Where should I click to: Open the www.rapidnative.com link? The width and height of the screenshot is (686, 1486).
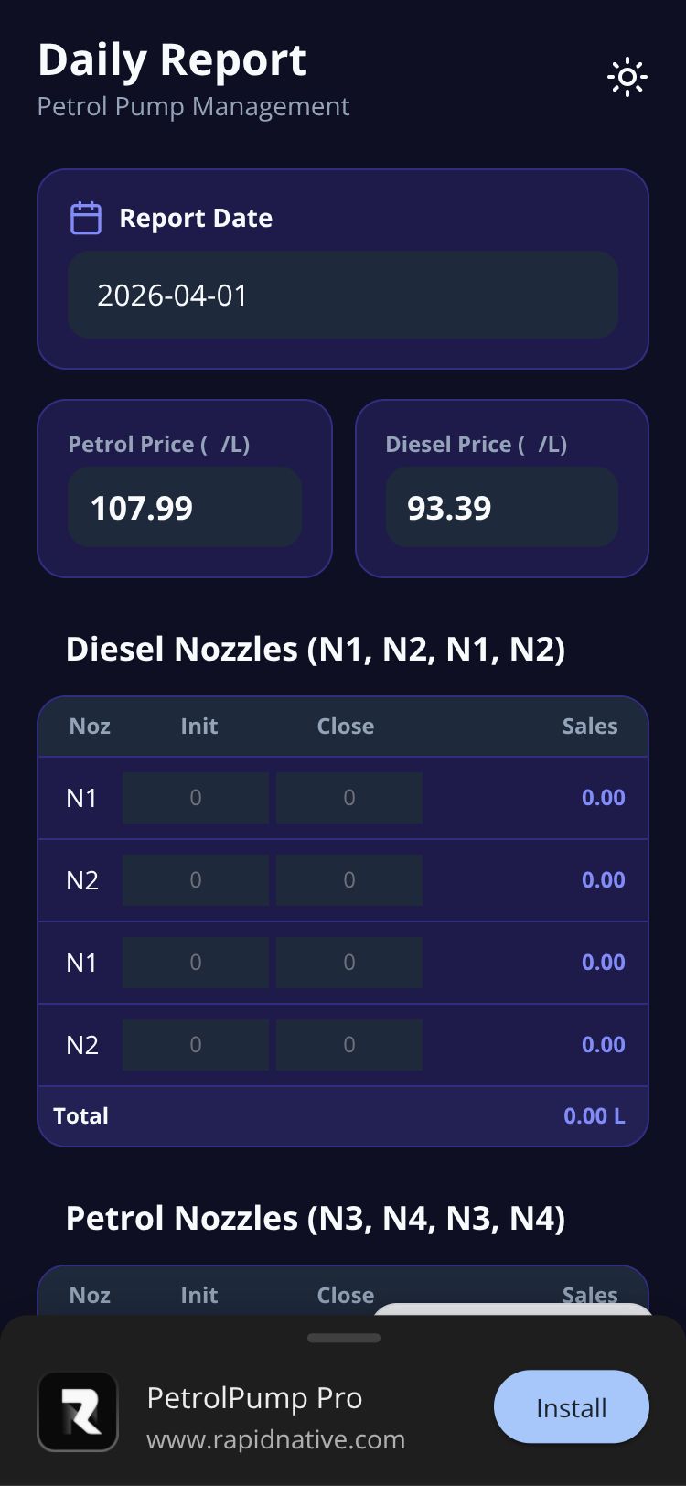coord(275,1439)
